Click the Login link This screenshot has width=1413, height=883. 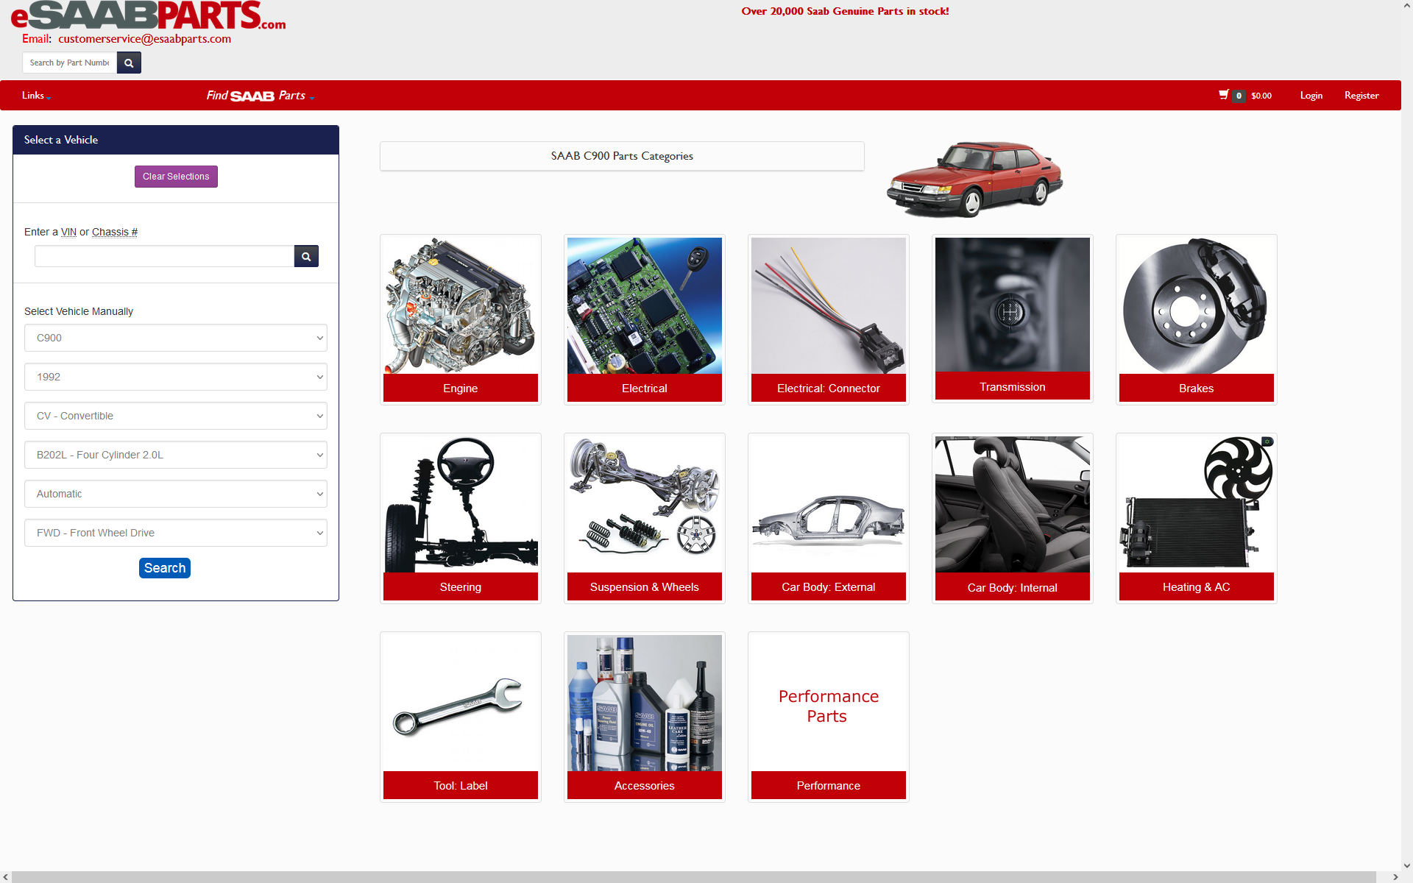[1311, 96]
